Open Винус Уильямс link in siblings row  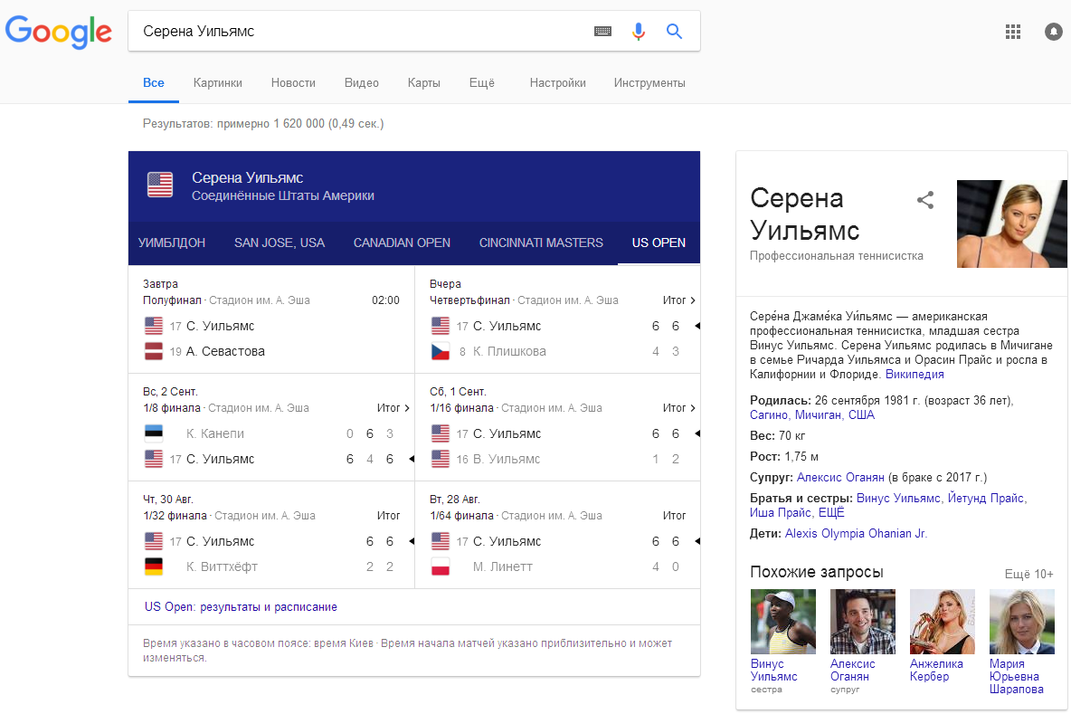click(x=898, y=498)
